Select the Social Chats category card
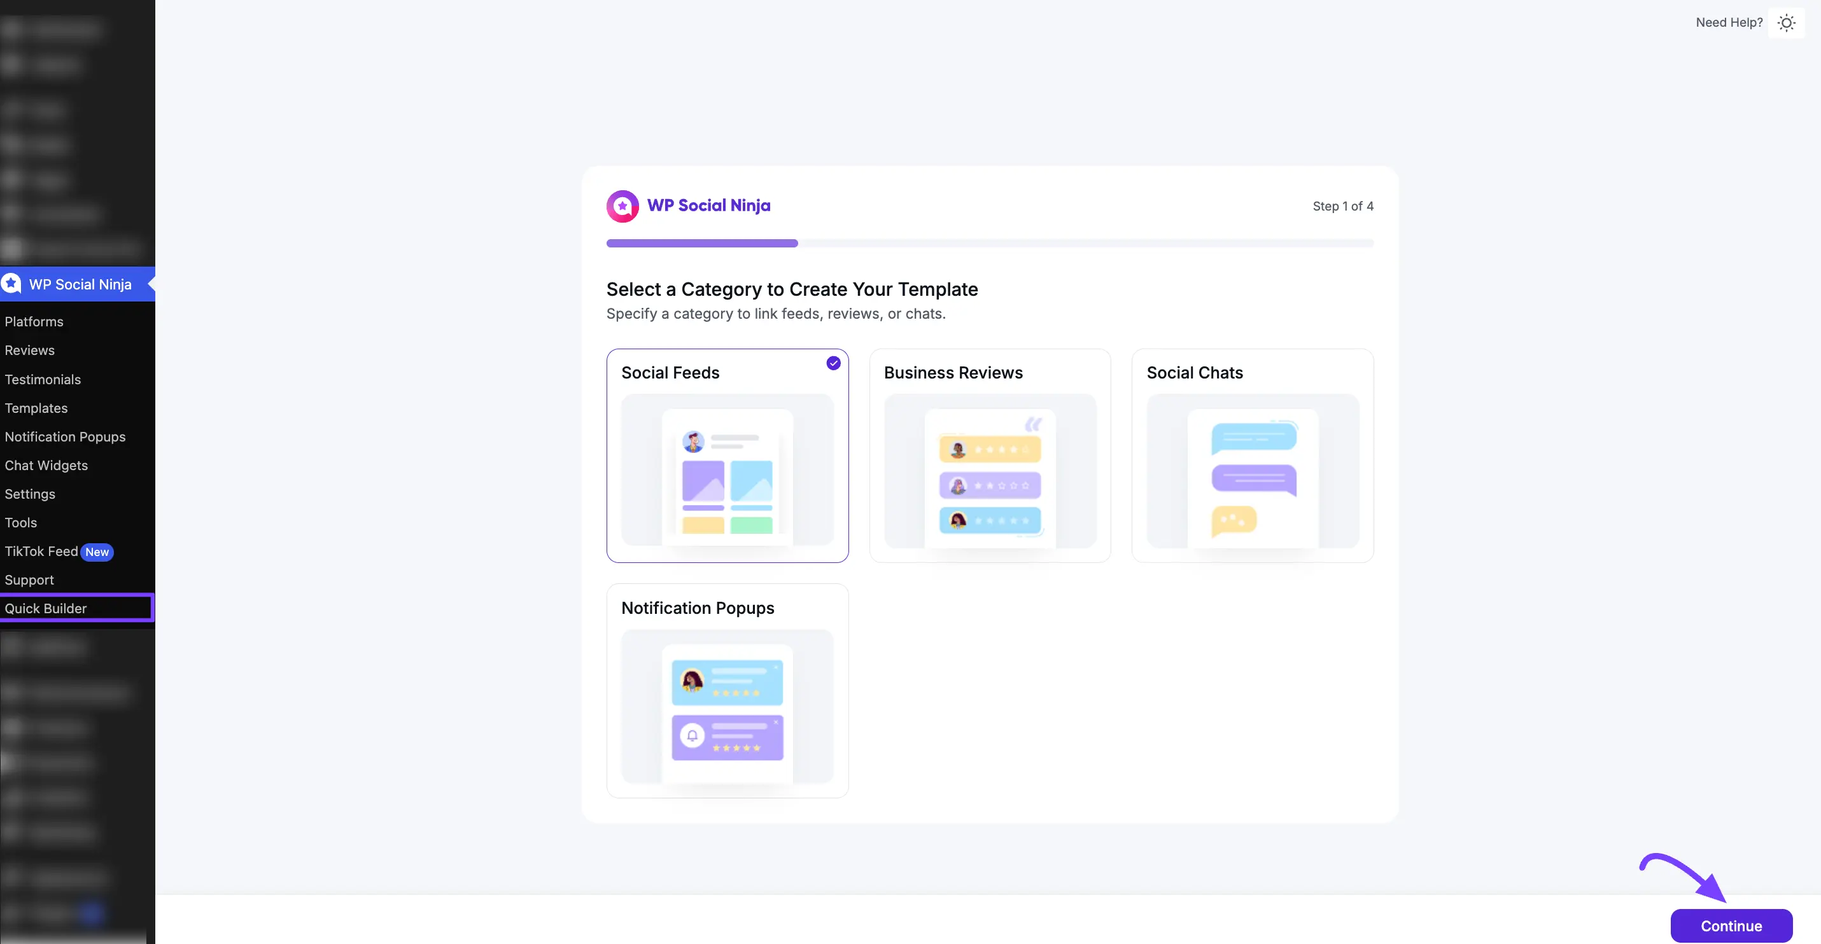The image size is (1821, 944). 1252,455
